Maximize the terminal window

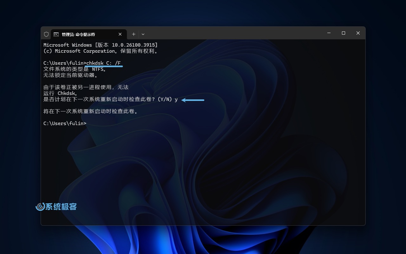[344, 33]
